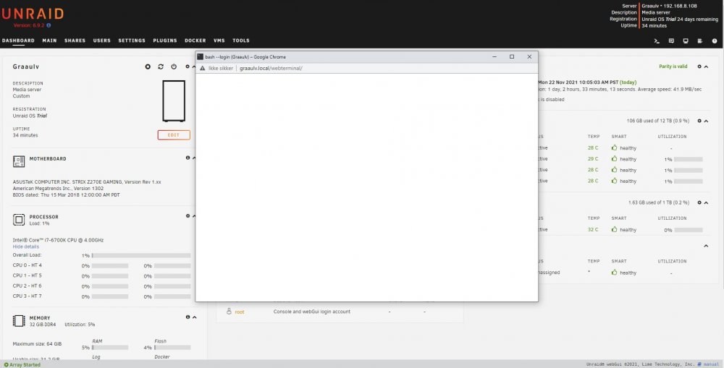Click Console and webGui login account text

311,312
